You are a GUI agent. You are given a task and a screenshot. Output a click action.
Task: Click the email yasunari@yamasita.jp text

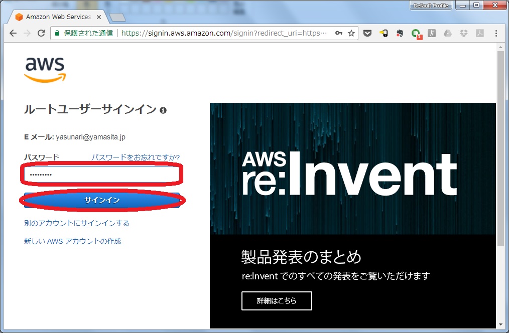[x=90, y=137]
